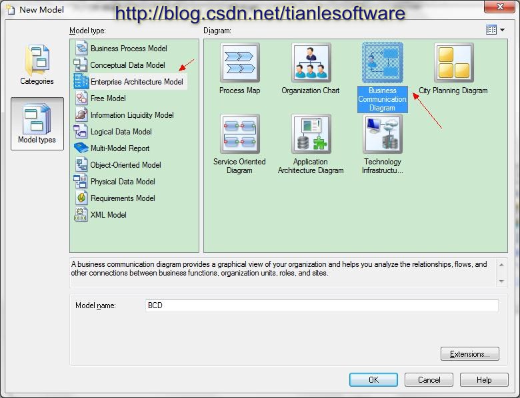The width and height of the screenshot is (520, 398).
Task: Choose Conceptual Data Model text label
Action: 128,65
